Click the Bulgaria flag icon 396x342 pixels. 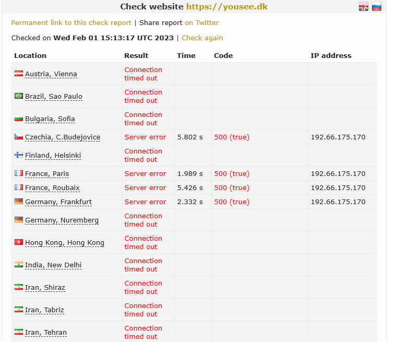[x=19, y=119]
